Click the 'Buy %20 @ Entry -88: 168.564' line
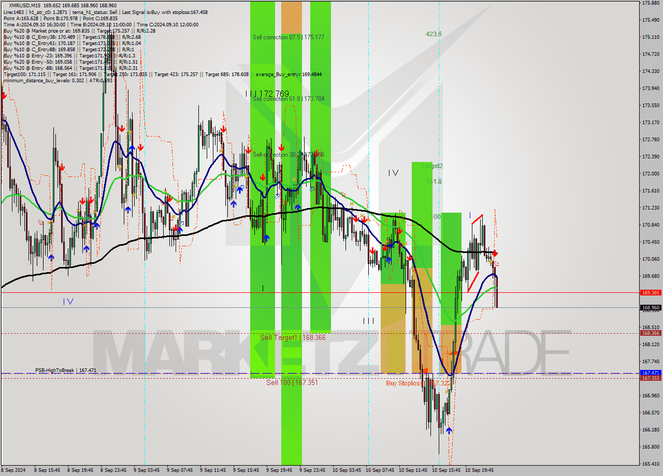The width and height of the screenshot is (663, 476). pos(70,68)
